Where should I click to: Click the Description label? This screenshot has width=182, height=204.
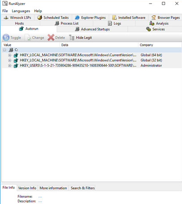point(27,201)
